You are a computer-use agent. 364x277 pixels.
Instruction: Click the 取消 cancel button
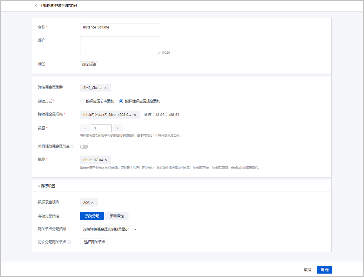pyautogui.click(x=308, y=270)
